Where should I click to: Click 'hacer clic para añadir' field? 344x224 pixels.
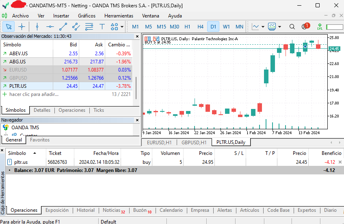coord(34,94)
